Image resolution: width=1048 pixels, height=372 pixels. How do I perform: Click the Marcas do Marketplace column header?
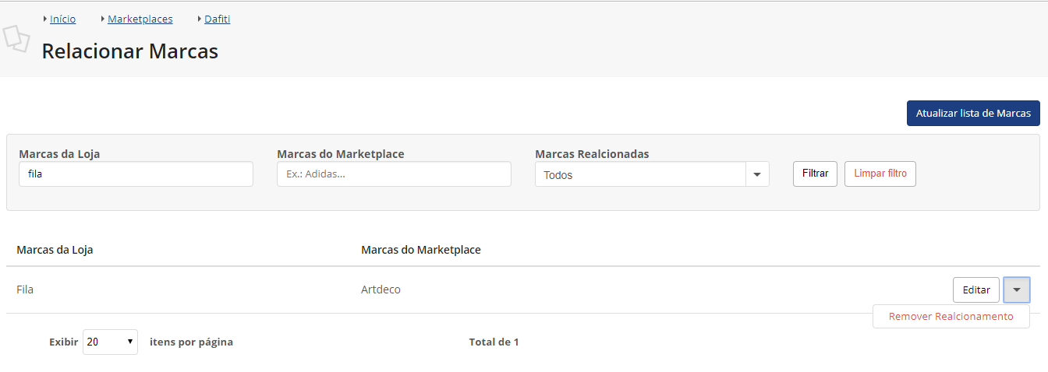pos(421,250)
